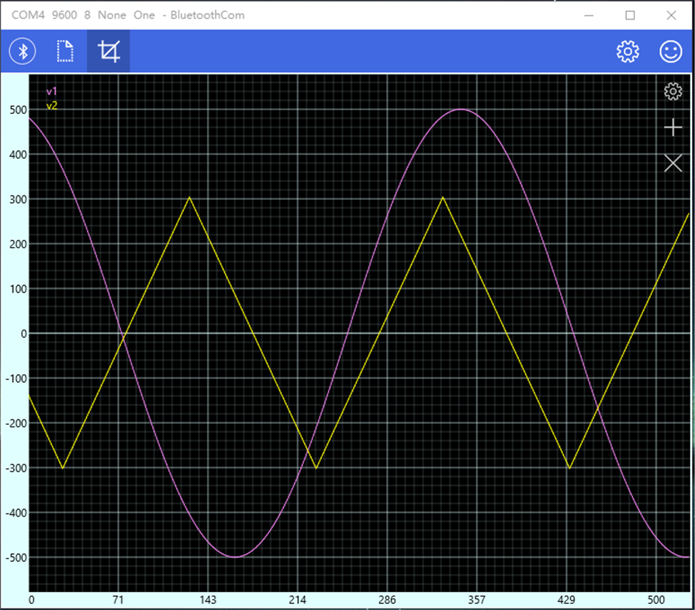Open the Bluetooth connection icon
The image size is (695, 610).
point(22,51)
